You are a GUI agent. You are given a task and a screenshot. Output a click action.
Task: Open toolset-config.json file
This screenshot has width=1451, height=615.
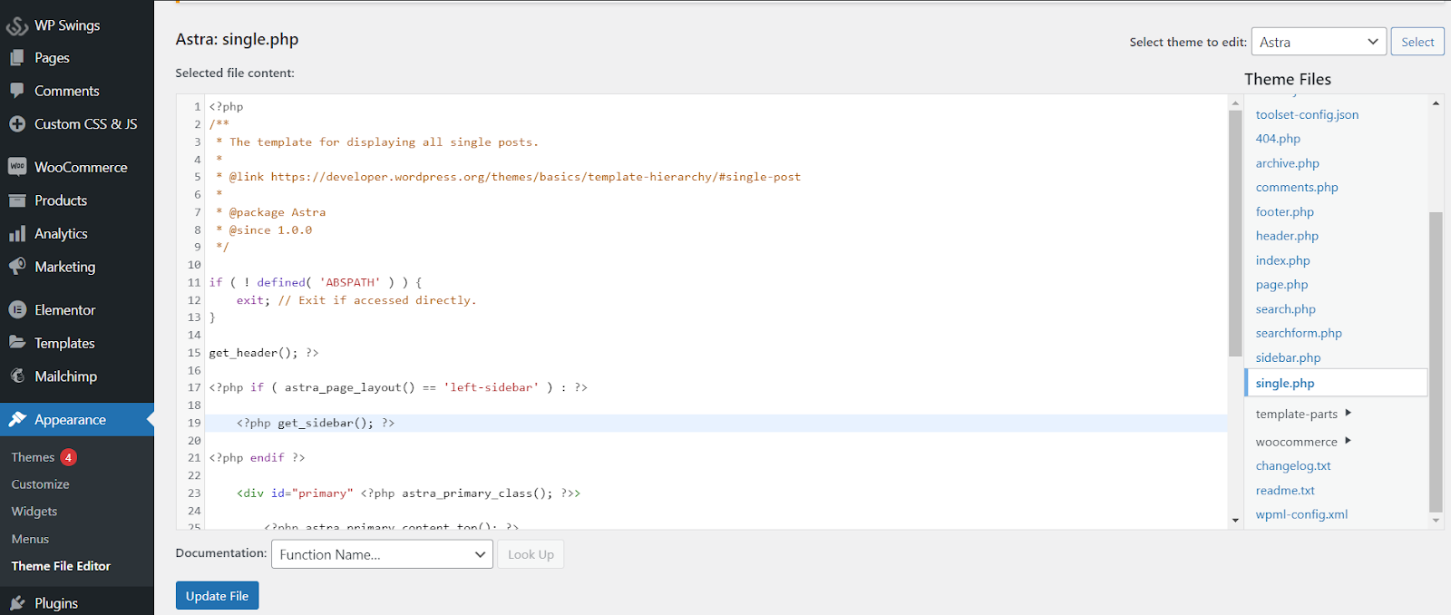1307,114
